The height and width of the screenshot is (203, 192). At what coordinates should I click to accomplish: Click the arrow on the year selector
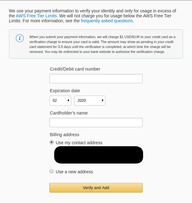pos(102,101)
